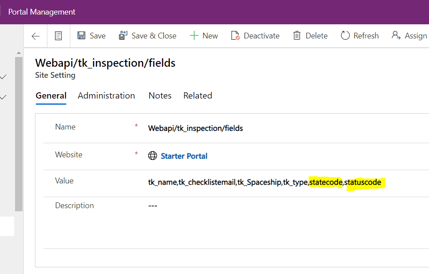Click the Assign person icon
The image size is (429, 274).
(x=396, y=36)
